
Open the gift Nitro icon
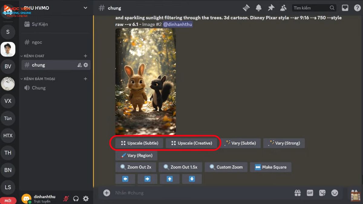[298, 193]
